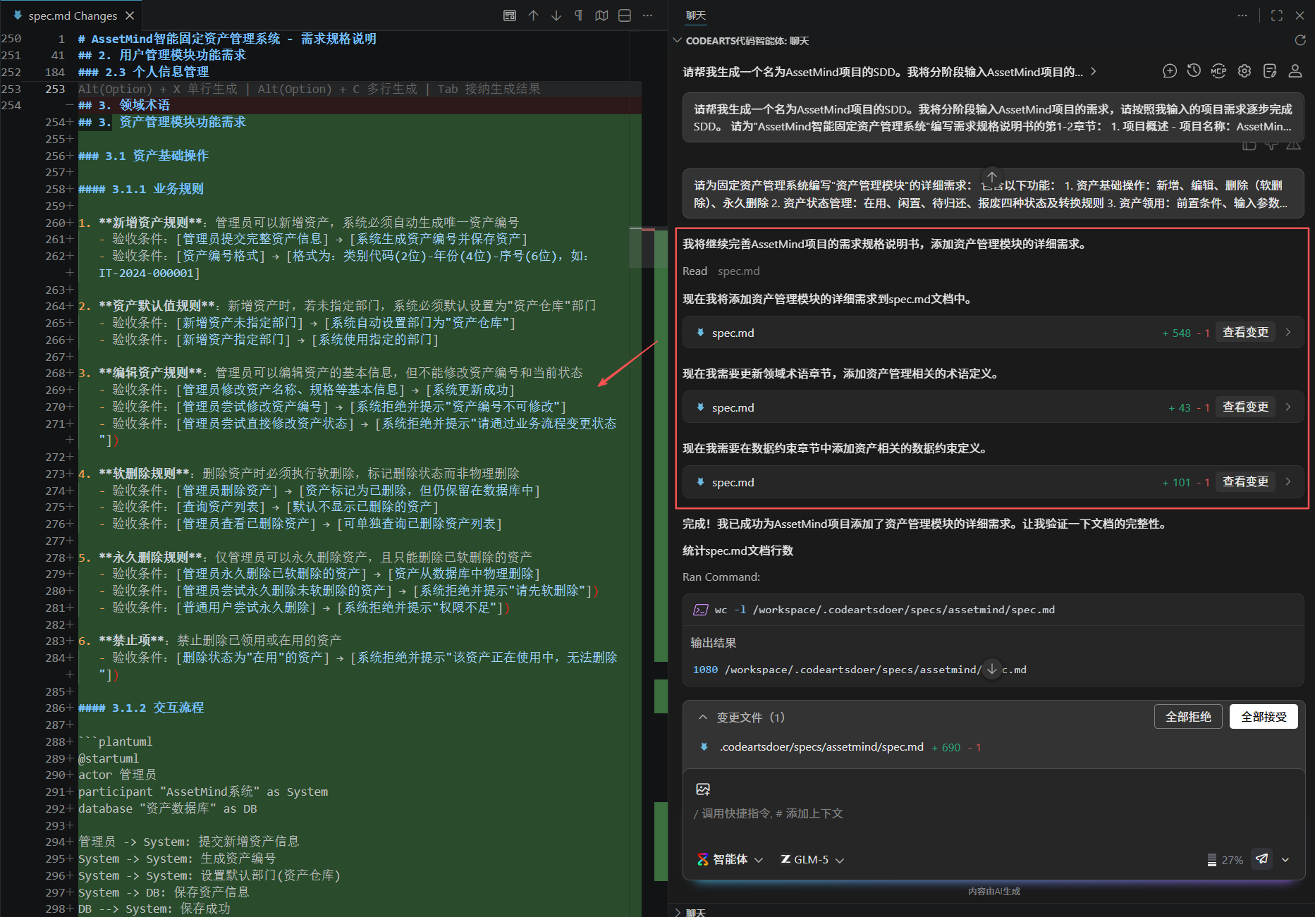This screenshot has height=917, width=1315.
Task: Click file icon on spec.md +43 row
Action: [700, 407]
